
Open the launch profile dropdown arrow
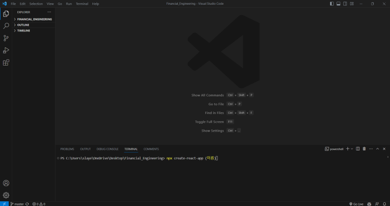tap(352, 149)
